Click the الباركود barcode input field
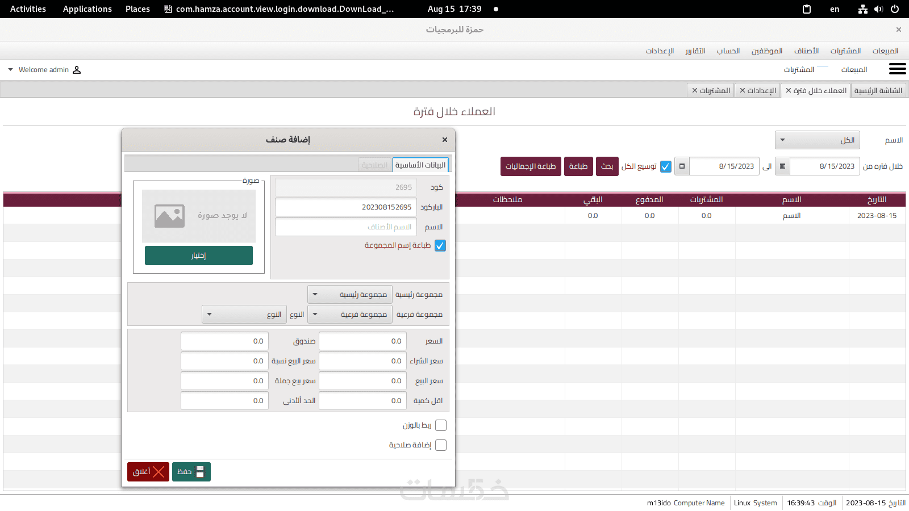Screen dimensions: 909x511 click(346, 207)
